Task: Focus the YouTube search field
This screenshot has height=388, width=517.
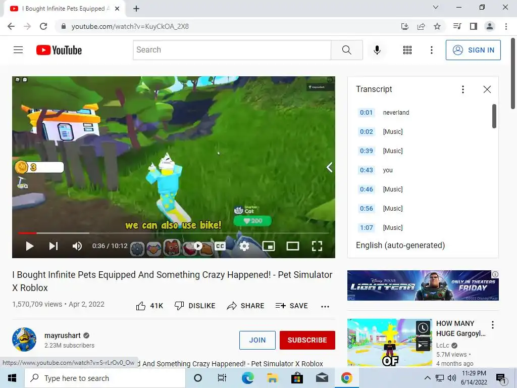Action: tap(232, 50)
